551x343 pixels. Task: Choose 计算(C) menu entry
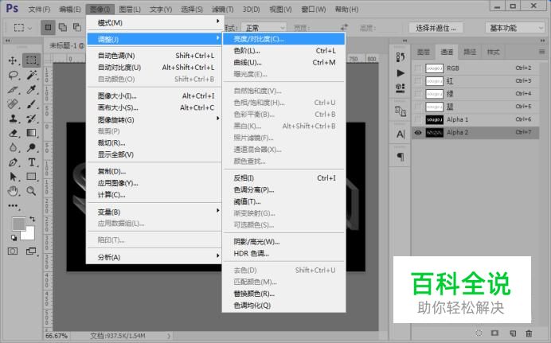point(154,195)
